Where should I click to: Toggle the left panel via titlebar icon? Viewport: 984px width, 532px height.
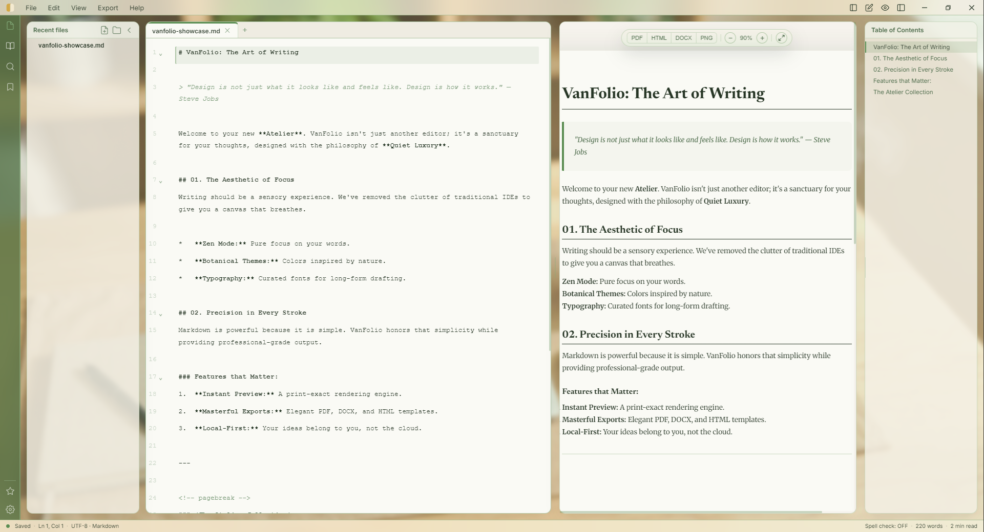point(852,8)
